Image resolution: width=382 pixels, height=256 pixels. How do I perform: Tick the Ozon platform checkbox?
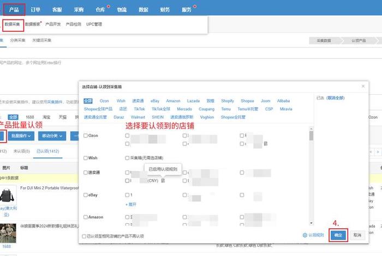(85, 136)
